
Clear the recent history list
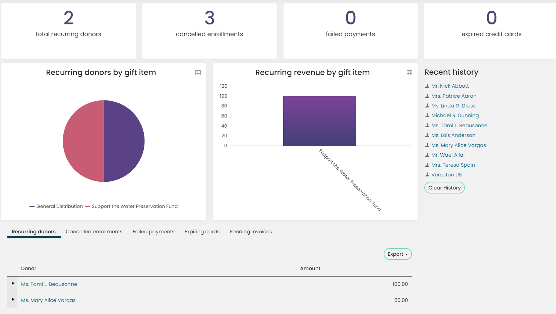(444, 188)
